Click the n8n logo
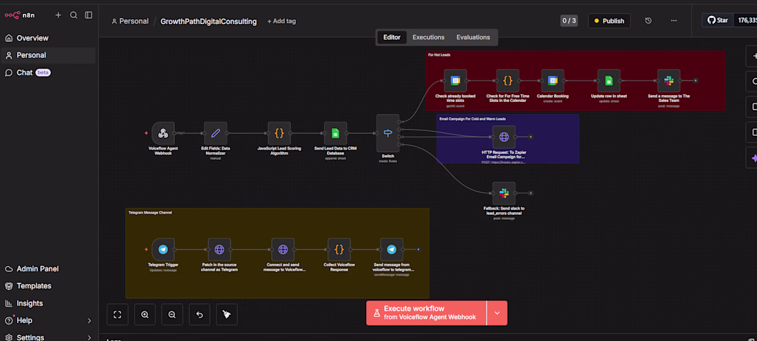The image size is (757, 341). [x=20, y=15]
